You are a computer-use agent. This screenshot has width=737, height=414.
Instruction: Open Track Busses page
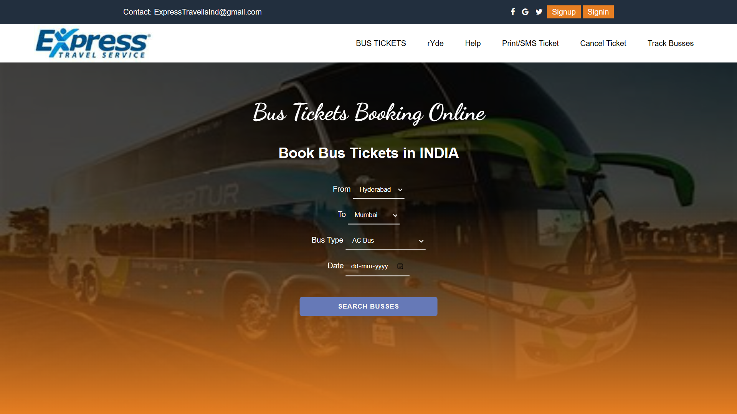(671, 43)
